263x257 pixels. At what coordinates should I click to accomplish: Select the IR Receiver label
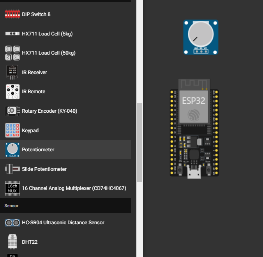tap(34, 73)
